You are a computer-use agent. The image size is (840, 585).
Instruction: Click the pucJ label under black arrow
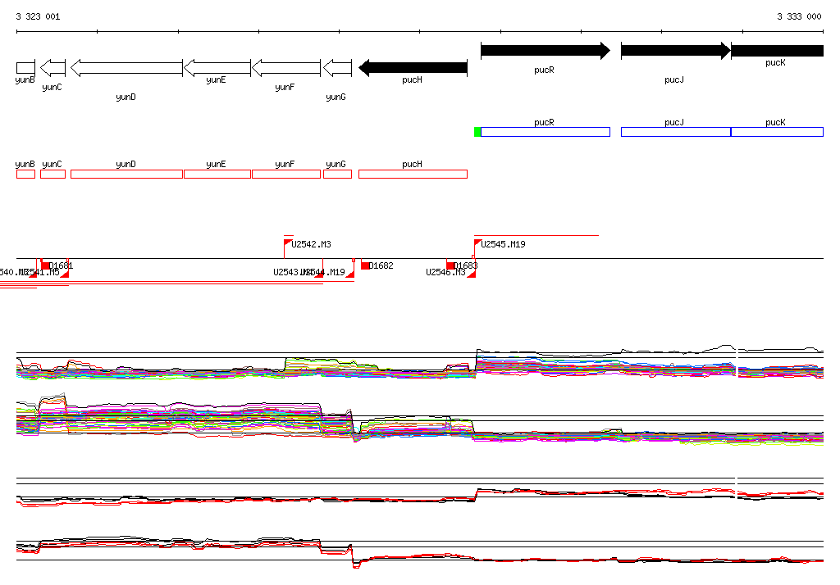[674, 79]
